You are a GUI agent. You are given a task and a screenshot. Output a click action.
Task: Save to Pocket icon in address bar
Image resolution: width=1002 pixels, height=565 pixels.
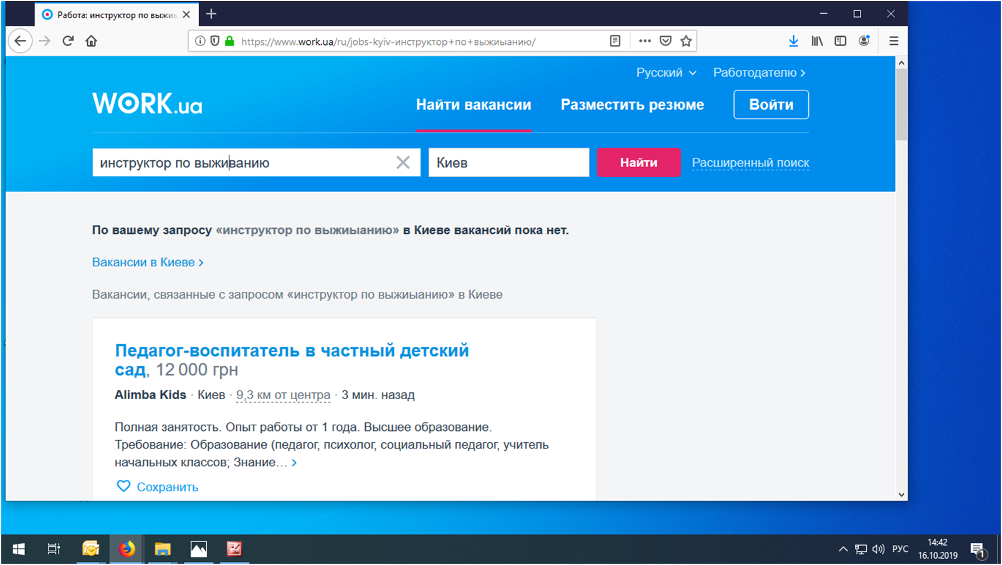tap(666, 41)
